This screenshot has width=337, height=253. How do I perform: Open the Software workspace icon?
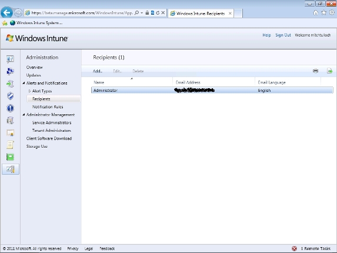click(10, 121)
